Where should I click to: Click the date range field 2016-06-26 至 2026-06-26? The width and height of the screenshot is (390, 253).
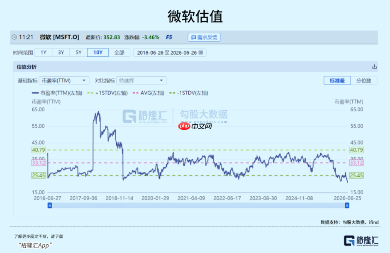[x=170, y=53]
